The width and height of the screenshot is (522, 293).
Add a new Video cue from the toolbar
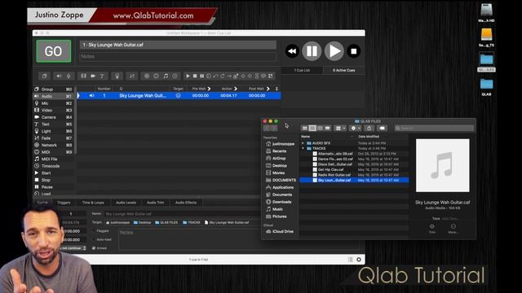pos(83,76)
